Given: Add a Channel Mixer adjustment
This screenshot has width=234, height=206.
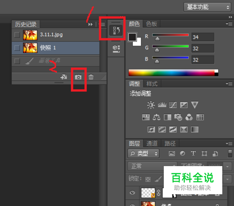Looking at the screenshot, I should tap(189, 117).
